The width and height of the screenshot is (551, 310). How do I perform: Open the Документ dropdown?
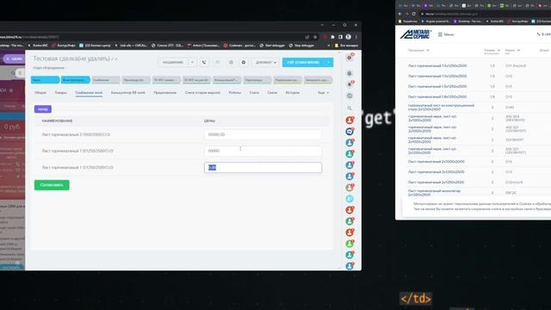click(x=266, y=62)
